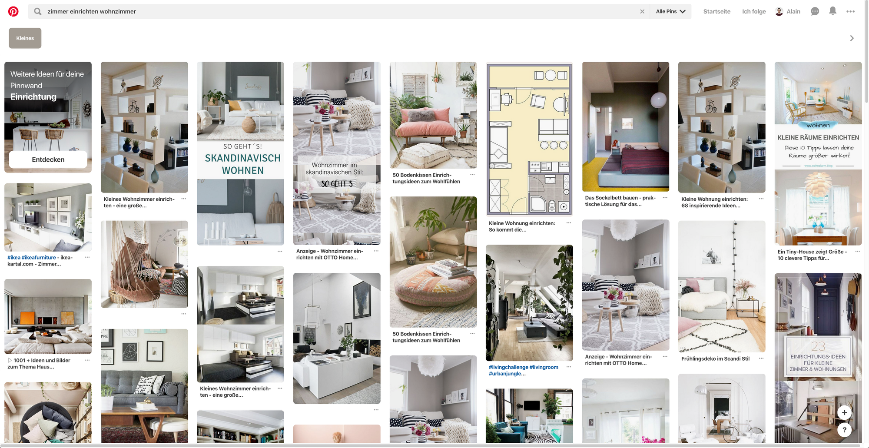Open the Das Sockelbett bauen pin title

[x=620, y=201]
